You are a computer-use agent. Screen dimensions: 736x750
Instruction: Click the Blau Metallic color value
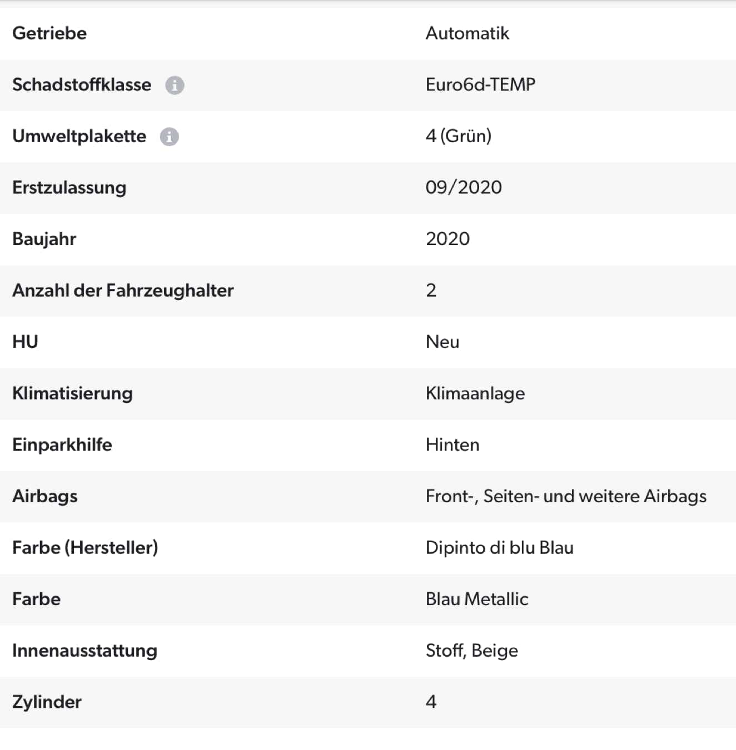(477, 599)
